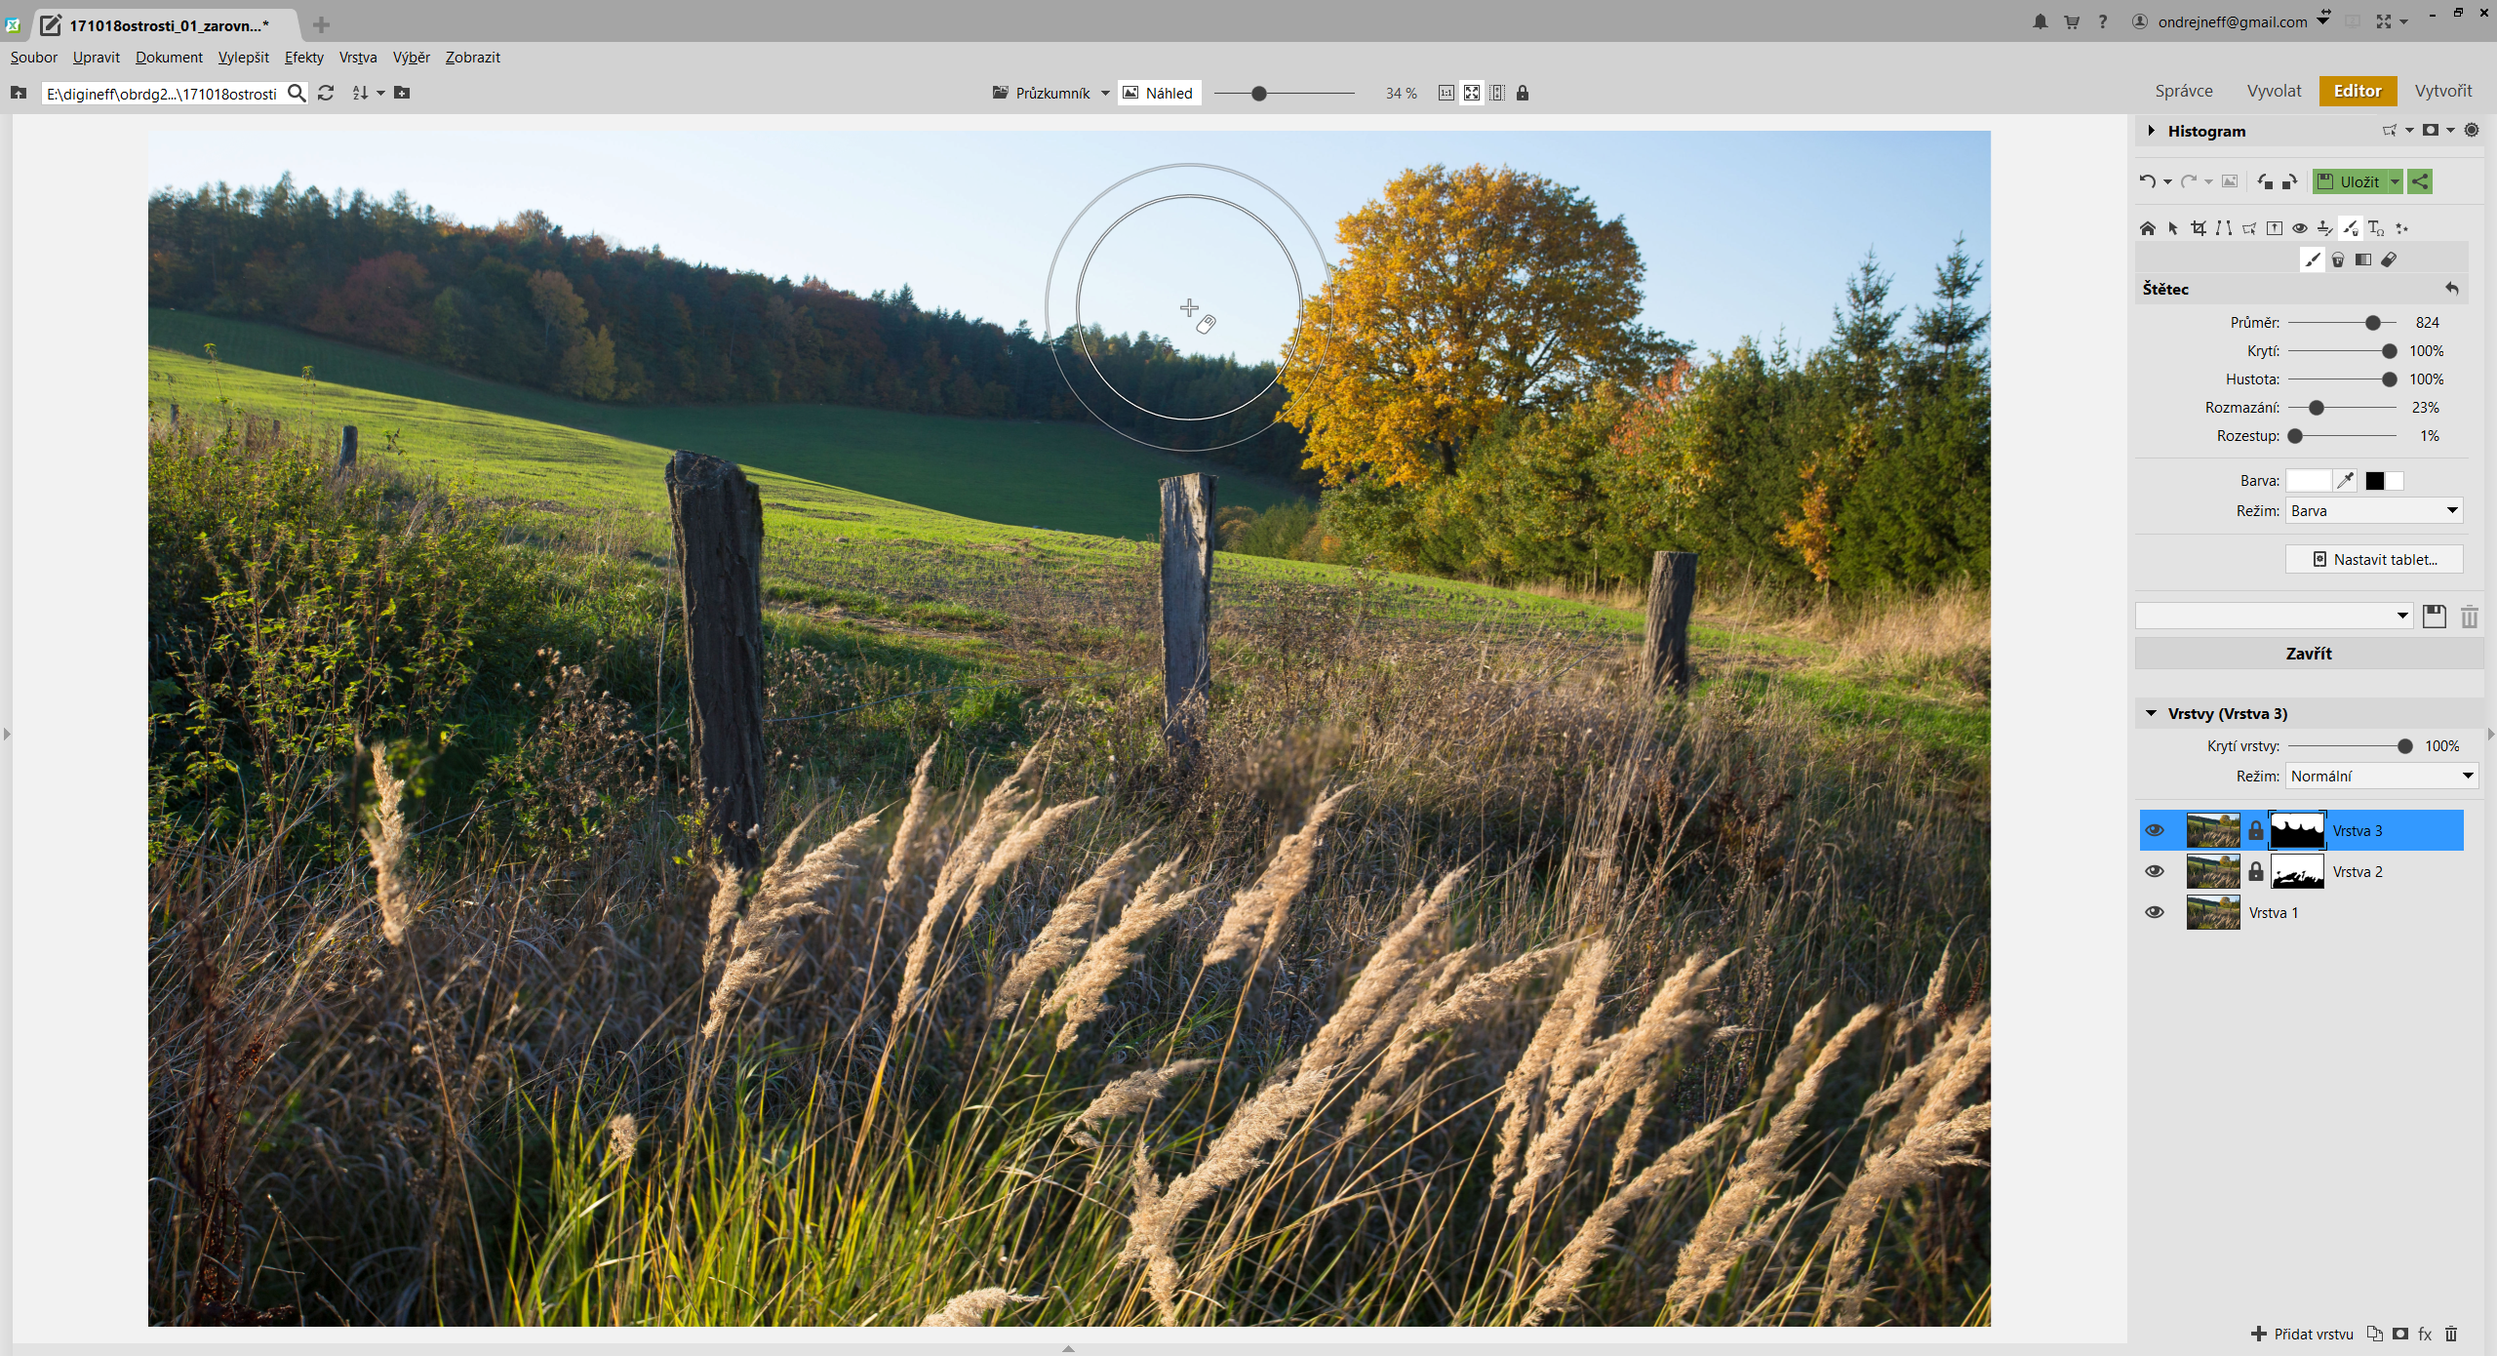The width and height of the screenshot is (2497, 1356).
Task: Click Přidat vrstvu to add a layer
Action: 2302,1334
